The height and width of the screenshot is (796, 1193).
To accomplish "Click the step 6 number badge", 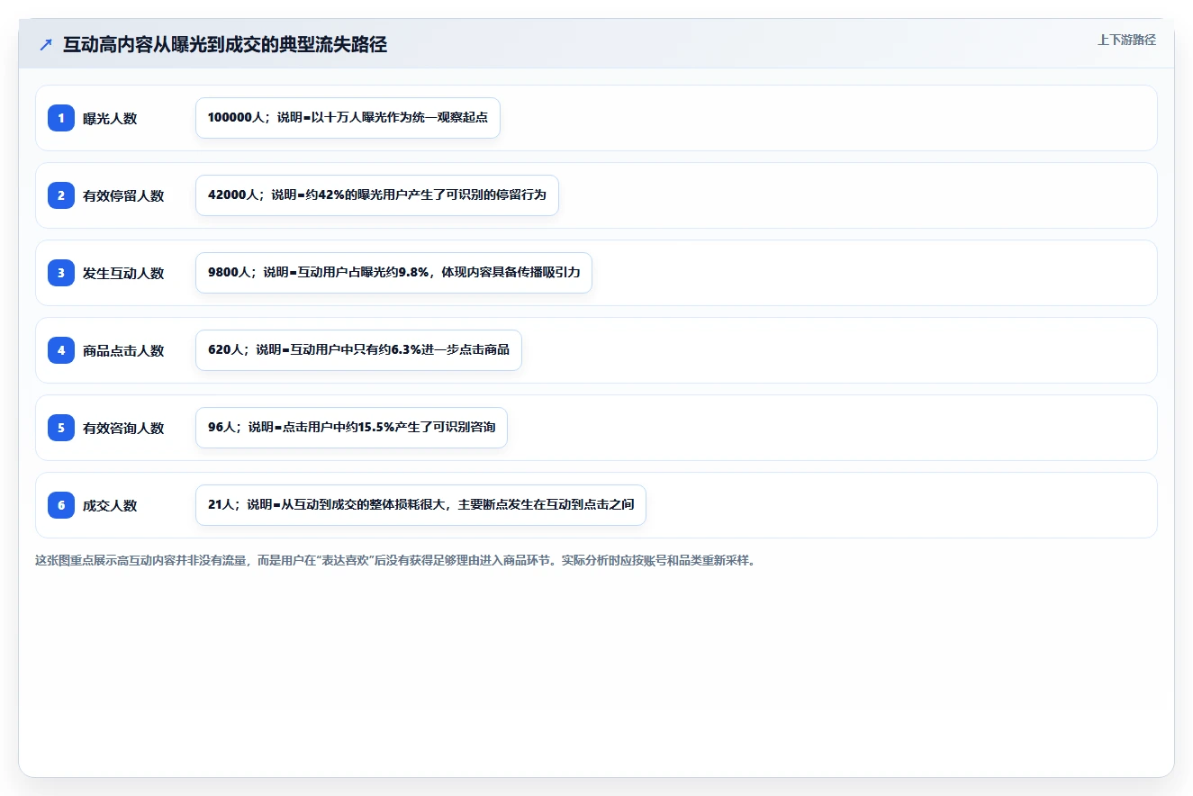I will click(61, 505).
